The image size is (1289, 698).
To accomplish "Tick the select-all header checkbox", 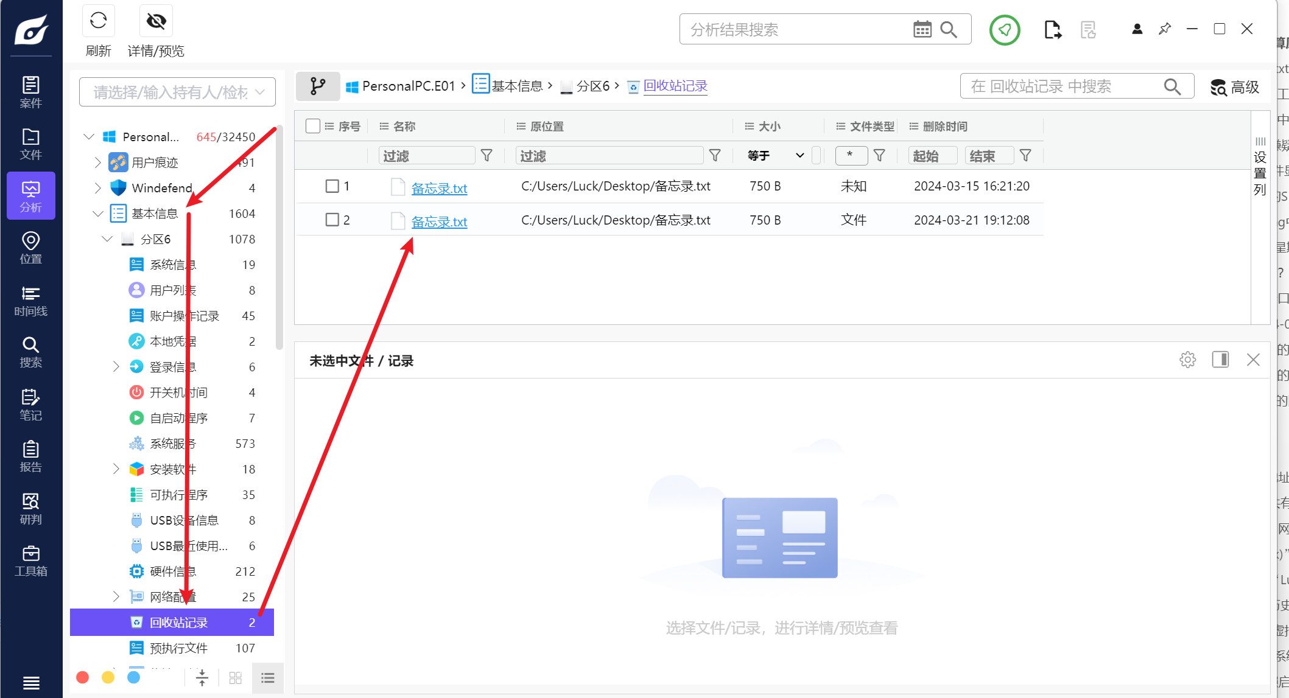I will 313,126.
